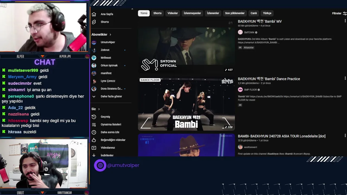Click the exolforeverrr channel avatar

click(240, 147)
